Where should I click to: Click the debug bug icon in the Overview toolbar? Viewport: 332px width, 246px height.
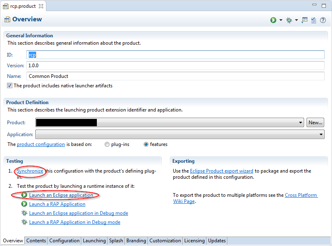coord(289,20)
